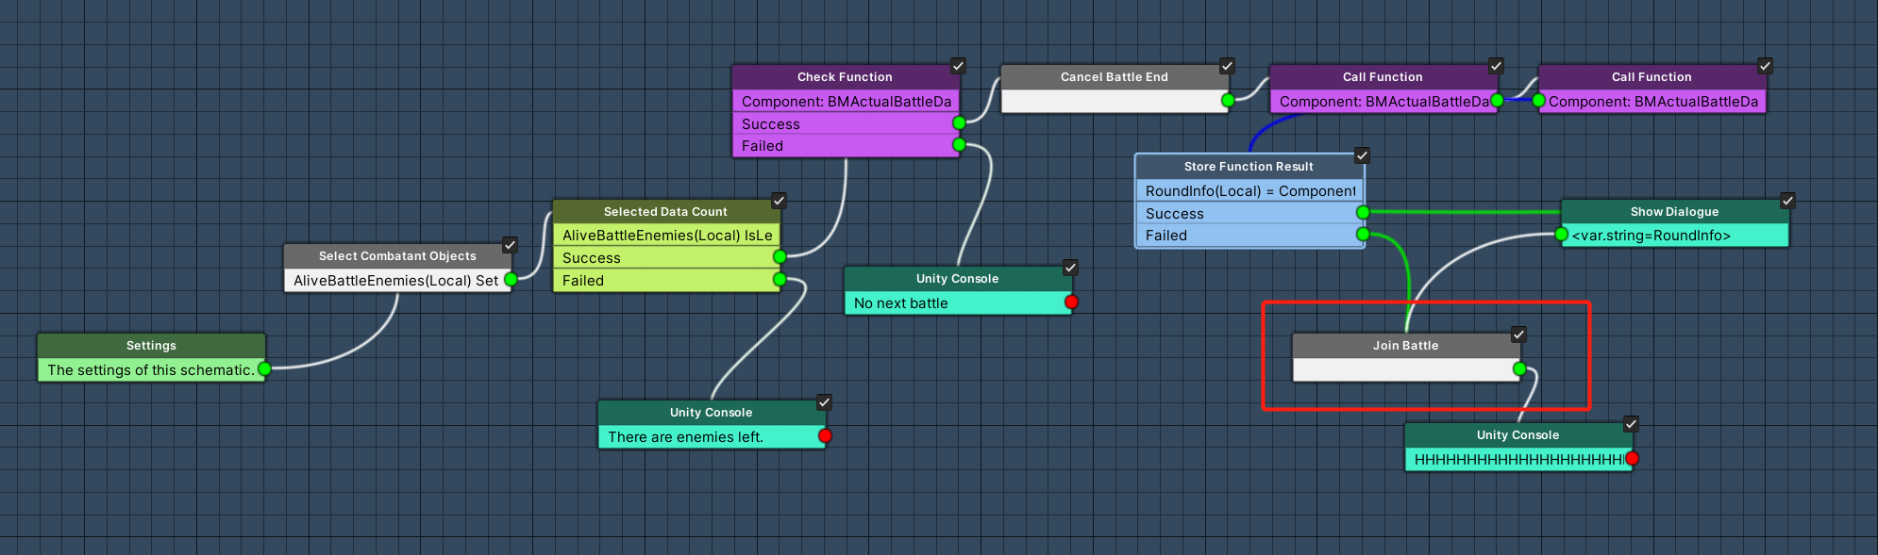The width and height of the screenshot is (1878, 555).
Task: Click 'AliveBattleEnemies(Local) IsLe' row
Action: click(x=666, y=236)
